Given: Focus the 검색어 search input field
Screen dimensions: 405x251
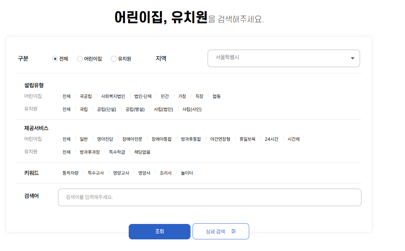Looking at the screenshot, I should pyautogui.click(x=209, y=197).
